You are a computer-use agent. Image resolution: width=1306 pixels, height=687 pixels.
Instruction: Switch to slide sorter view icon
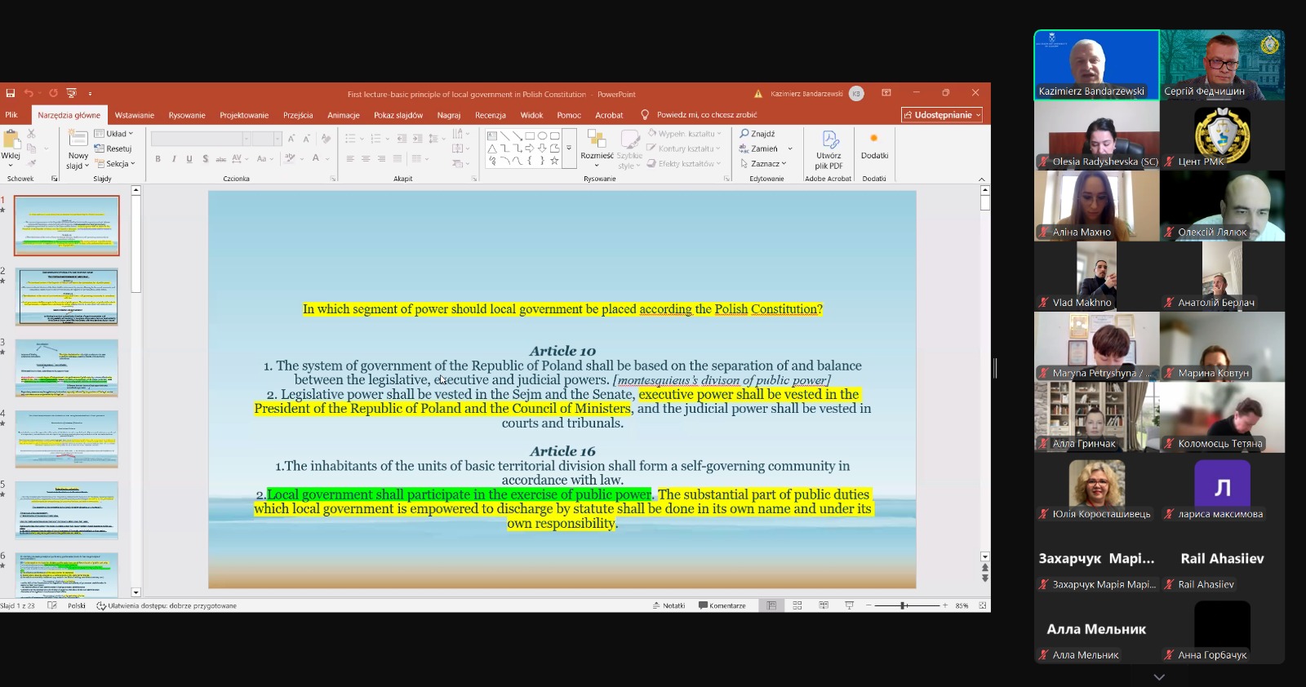797,605
